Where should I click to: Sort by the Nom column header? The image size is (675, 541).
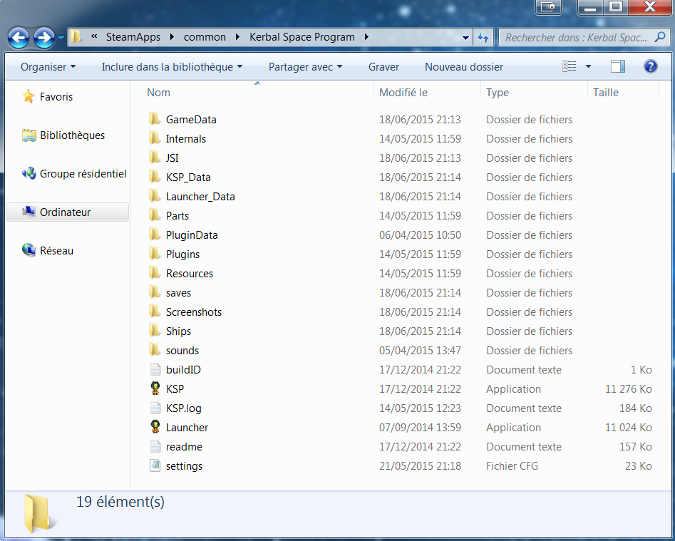158,93
